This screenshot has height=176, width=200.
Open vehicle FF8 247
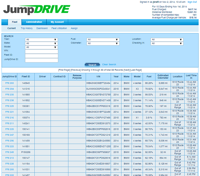[10, 135]
